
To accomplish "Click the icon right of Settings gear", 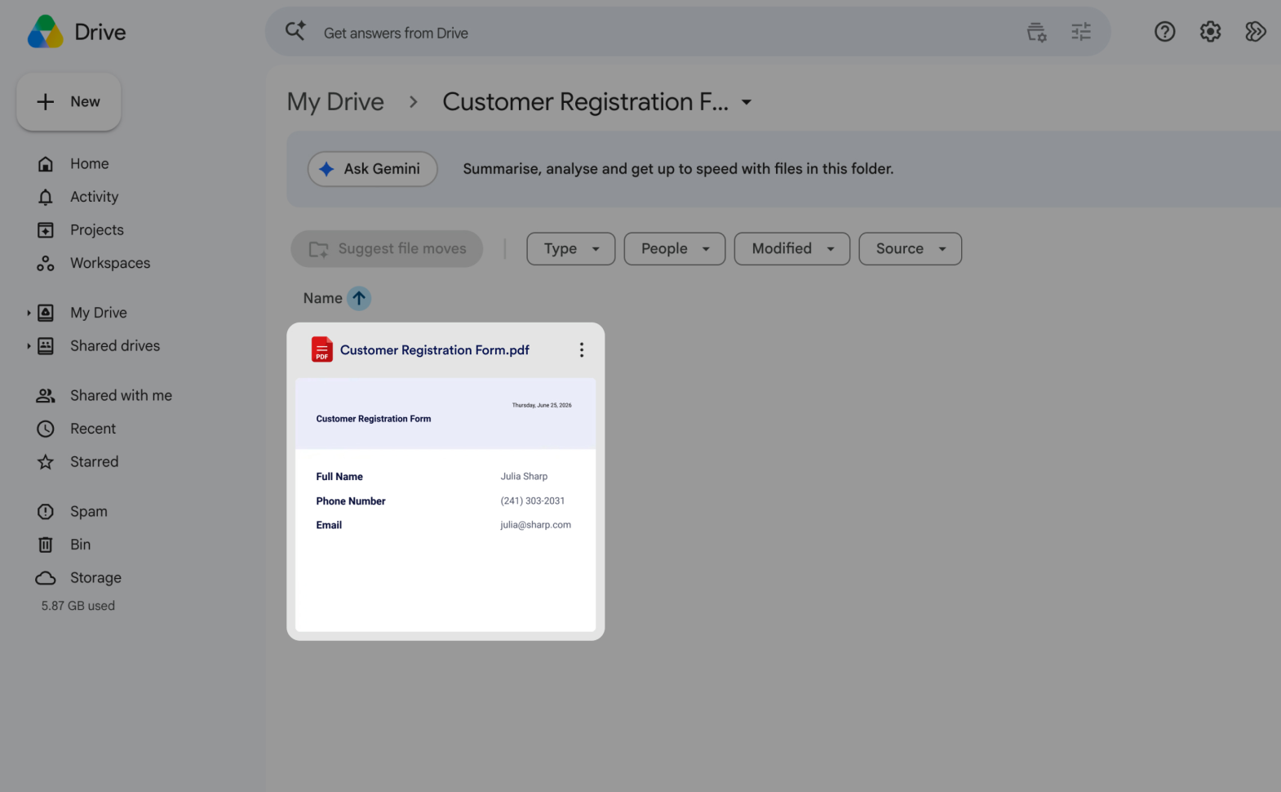I will [x=1255, y=32].
